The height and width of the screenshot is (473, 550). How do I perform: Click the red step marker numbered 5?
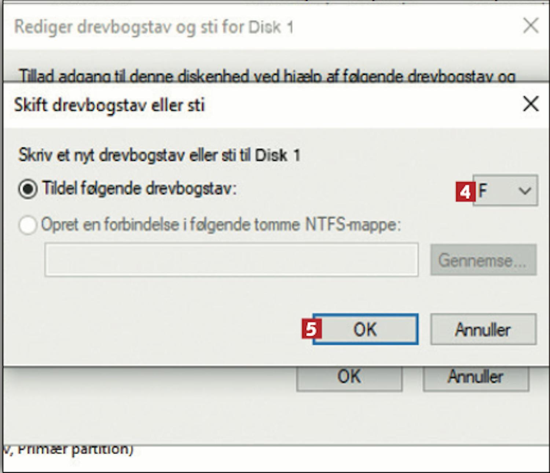(x=312, y=329)
